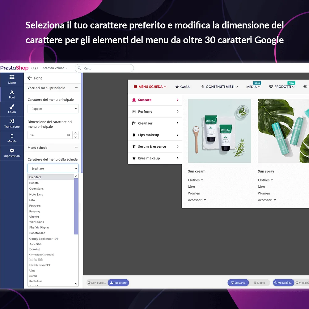Collapse the Voce del menu principale section

tap(76, 88)
